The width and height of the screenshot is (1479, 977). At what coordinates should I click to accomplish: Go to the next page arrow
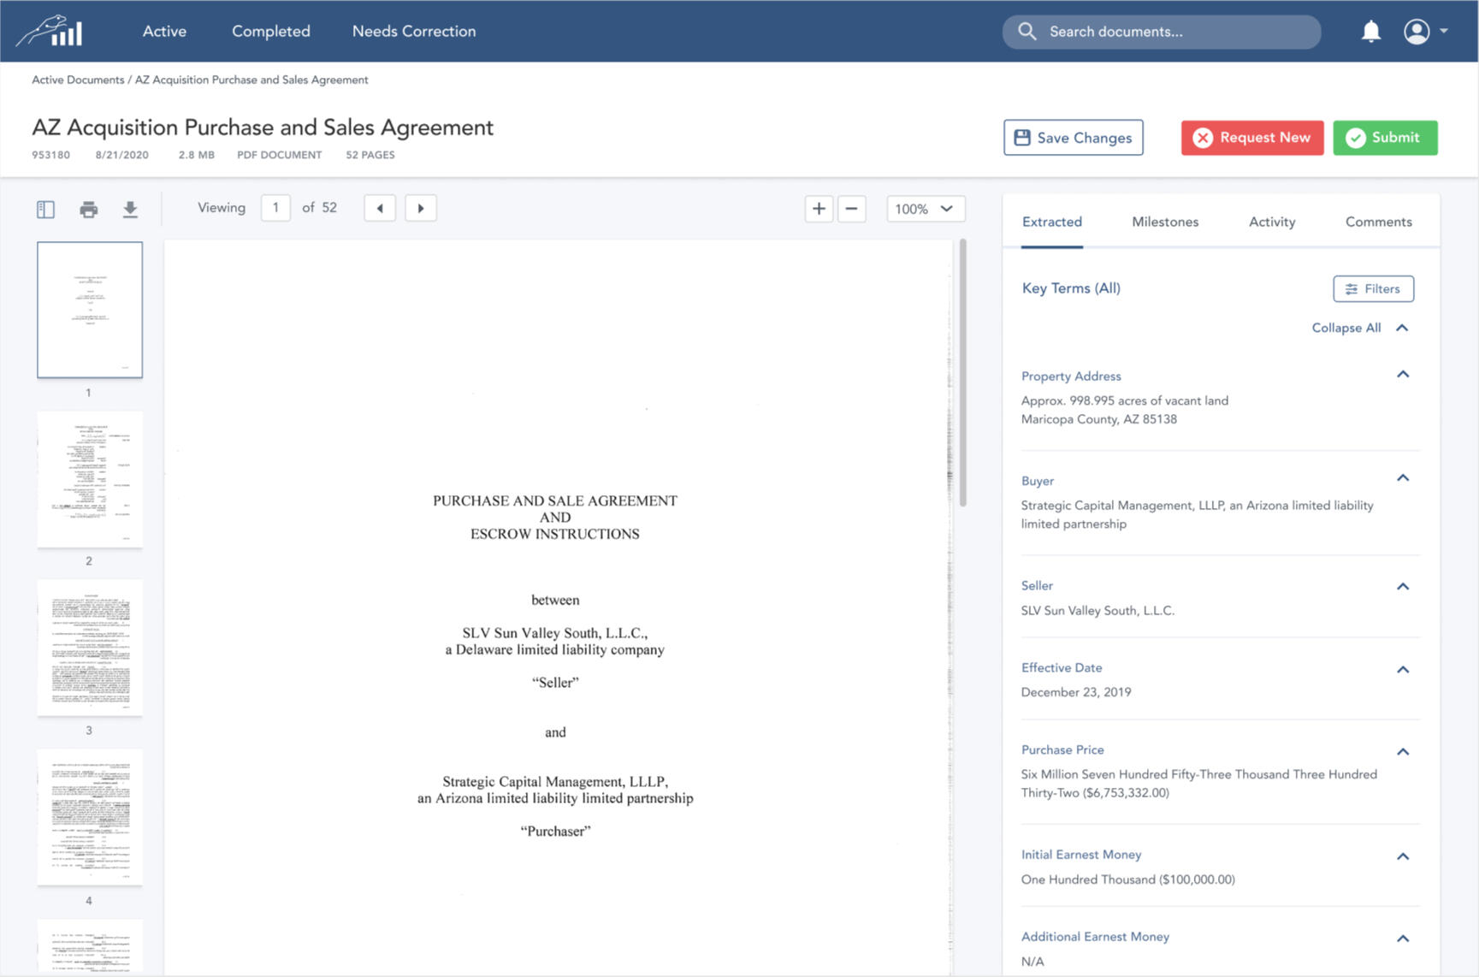point(420,209)
